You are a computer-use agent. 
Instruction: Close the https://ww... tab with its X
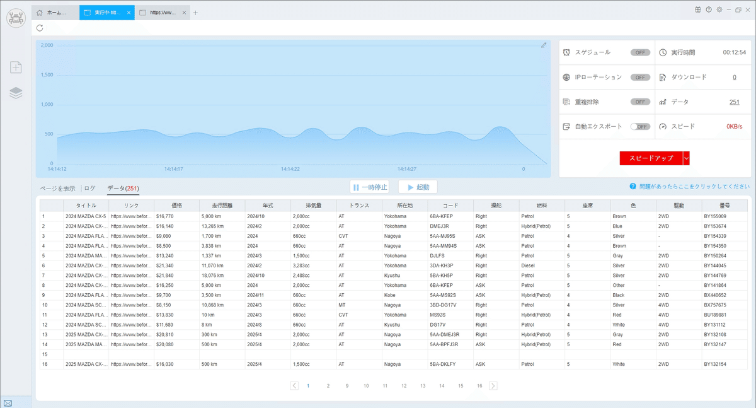pos(184,13)
